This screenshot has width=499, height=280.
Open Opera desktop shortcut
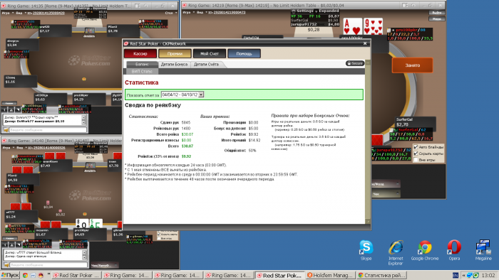(x=454, y=250)
